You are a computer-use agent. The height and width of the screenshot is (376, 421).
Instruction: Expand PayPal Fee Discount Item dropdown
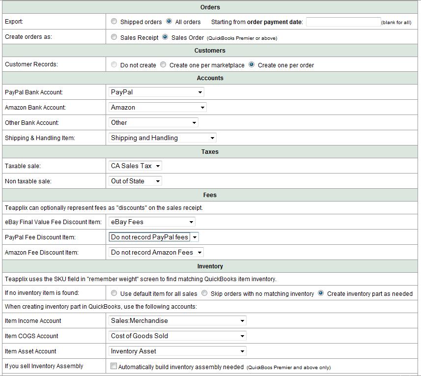click(154, 237)
